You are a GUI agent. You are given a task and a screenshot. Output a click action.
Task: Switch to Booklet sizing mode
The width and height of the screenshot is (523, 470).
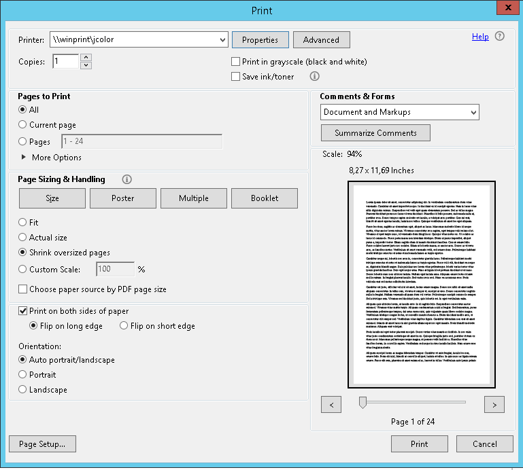pyautogui.click(x=265, y=198)
